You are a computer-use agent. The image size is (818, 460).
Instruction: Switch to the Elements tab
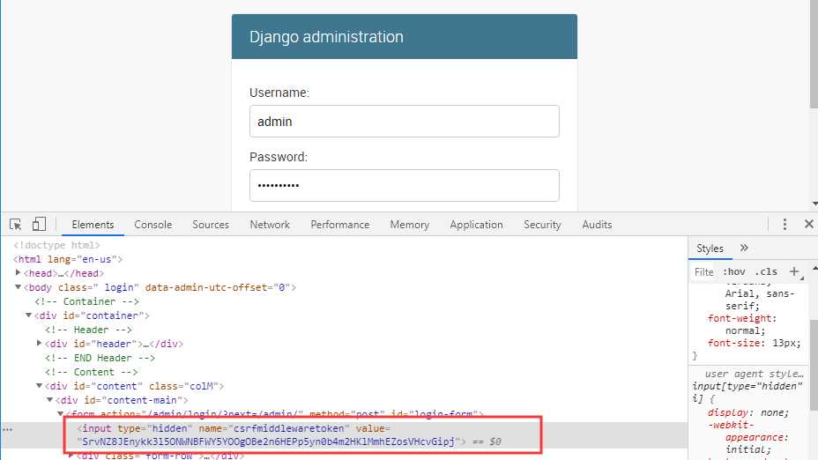click(93, 225)
